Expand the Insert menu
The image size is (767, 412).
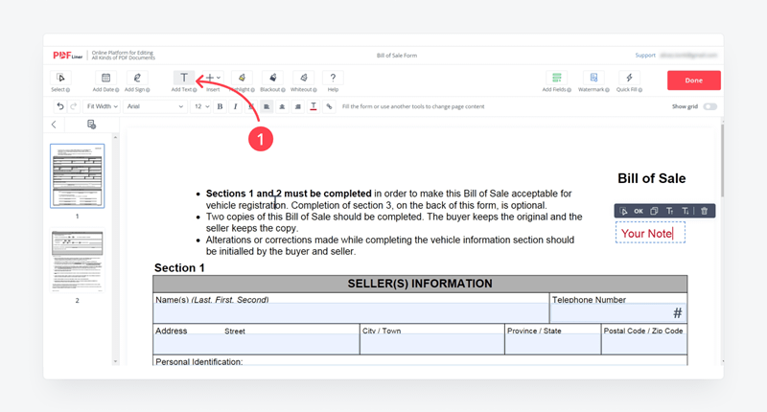pyautogui.click(x=213, y=79)
